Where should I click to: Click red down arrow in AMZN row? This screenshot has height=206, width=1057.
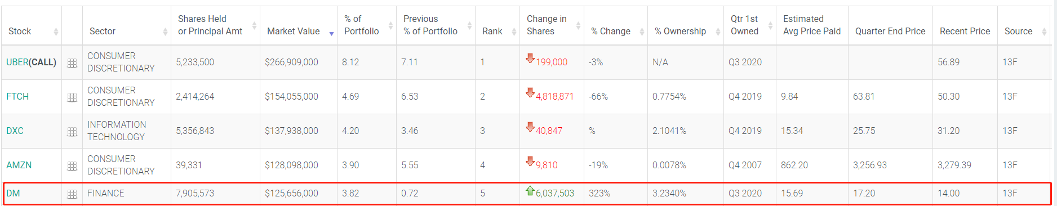(x=530, y=161)
